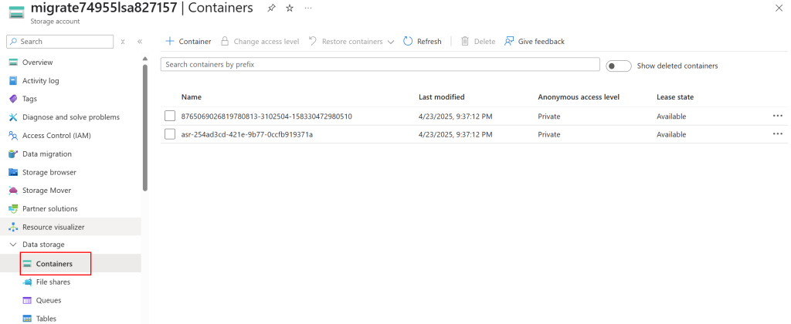Collapse the sidebar with the double chevron

point(140,42)
